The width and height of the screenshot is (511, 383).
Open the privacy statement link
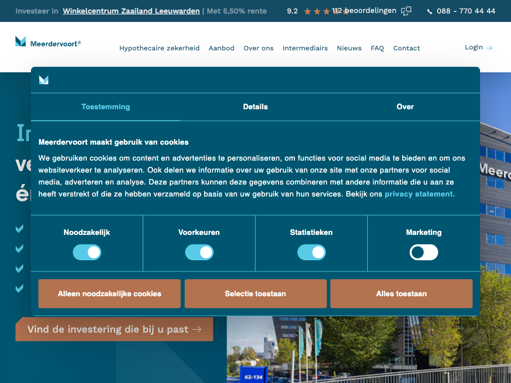coord(420,194)
